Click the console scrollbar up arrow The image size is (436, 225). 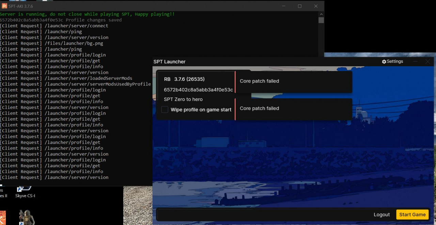(321, 14)
